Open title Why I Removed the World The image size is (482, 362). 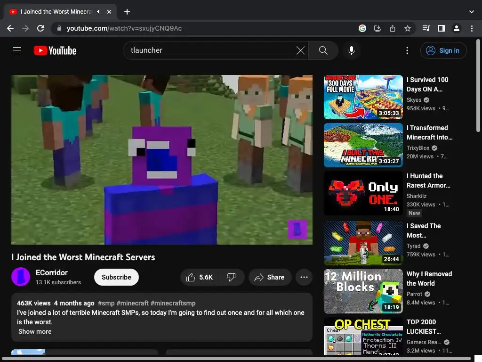click(x=429, y=279)
